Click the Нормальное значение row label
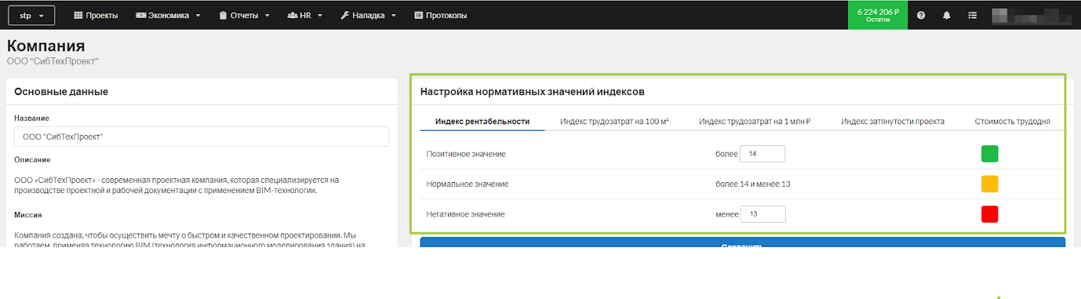This screenshot has height=299, width=1081. pos(468,184)
